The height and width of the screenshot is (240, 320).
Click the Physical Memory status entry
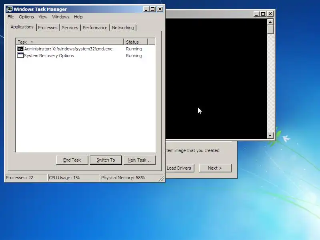tap(131, 178)
